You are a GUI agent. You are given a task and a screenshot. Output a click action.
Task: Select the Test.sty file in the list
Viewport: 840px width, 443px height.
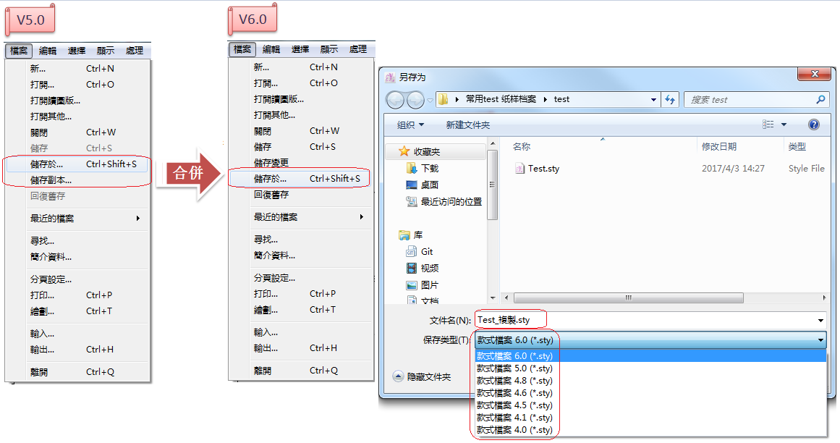click(543, 169)
